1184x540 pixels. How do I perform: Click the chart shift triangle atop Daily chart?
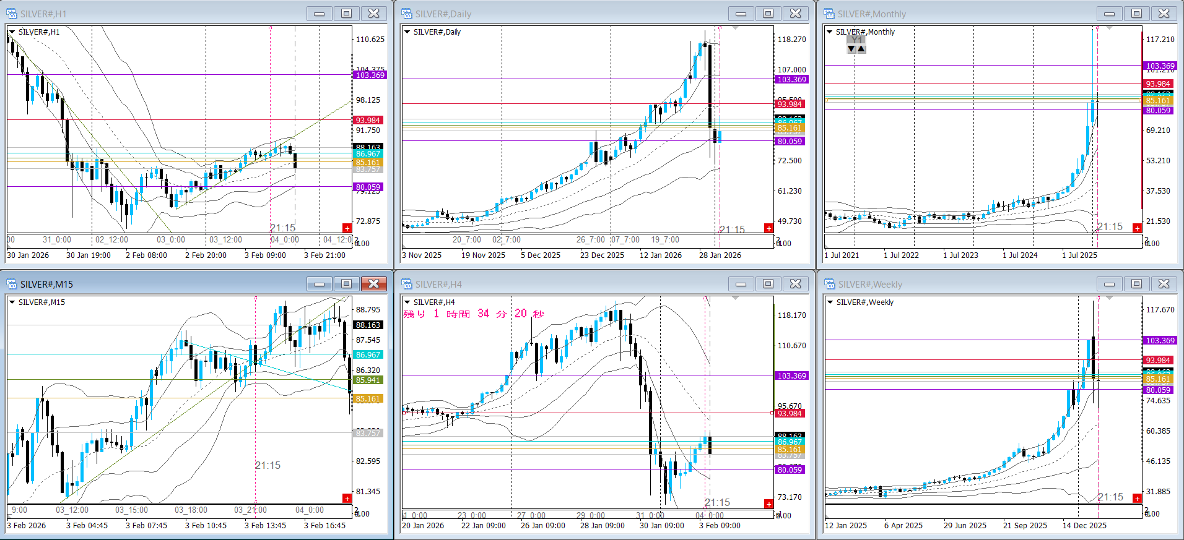pos(735,28)
